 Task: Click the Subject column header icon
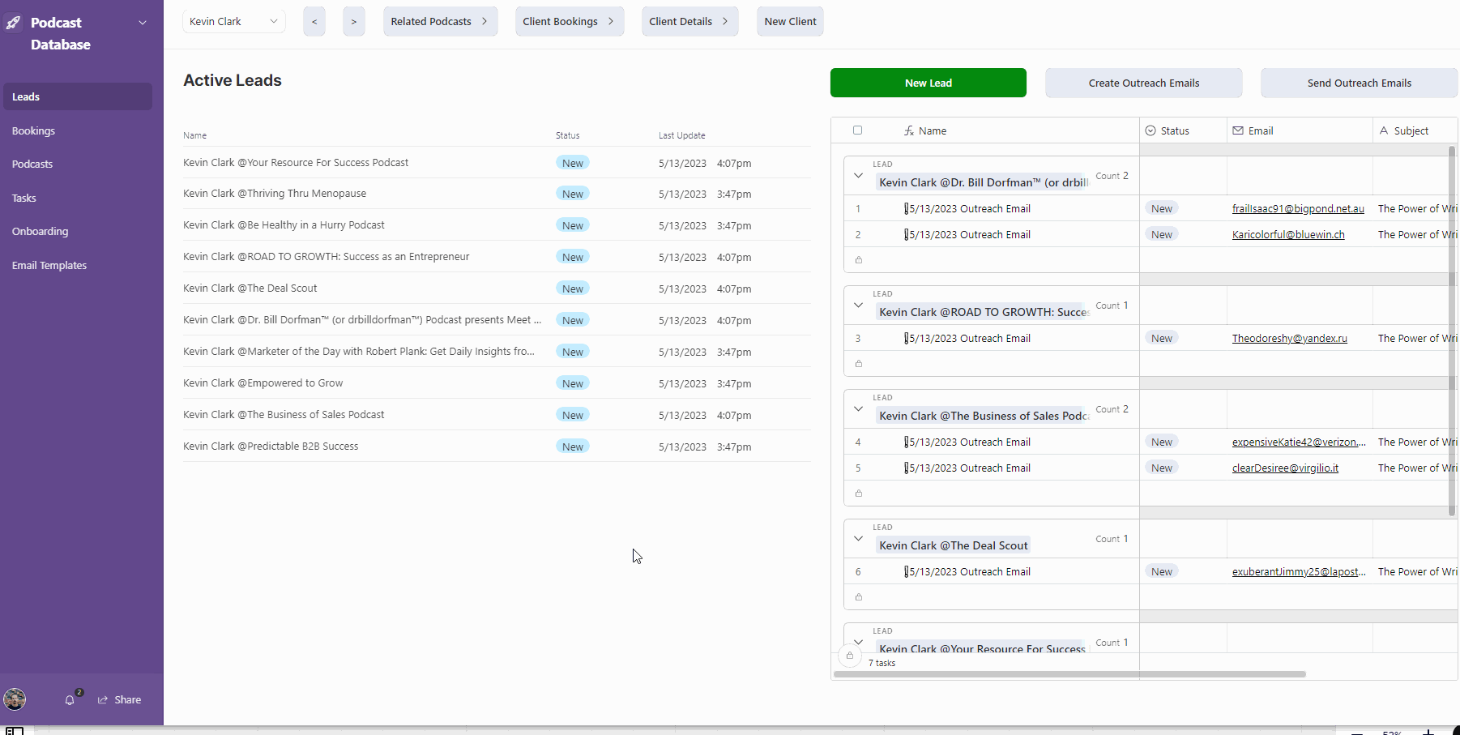[x=1384, y=130]
